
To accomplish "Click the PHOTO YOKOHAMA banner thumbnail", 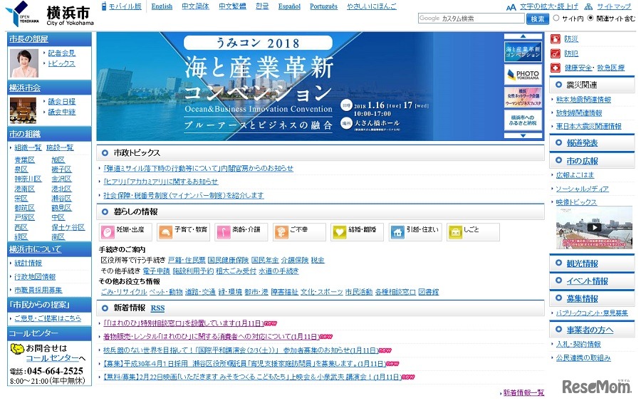I will [x=523, y=74].
